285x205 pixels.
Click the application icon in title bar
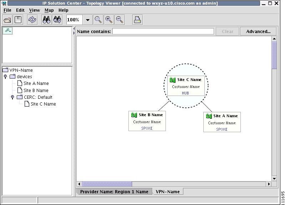4,3
